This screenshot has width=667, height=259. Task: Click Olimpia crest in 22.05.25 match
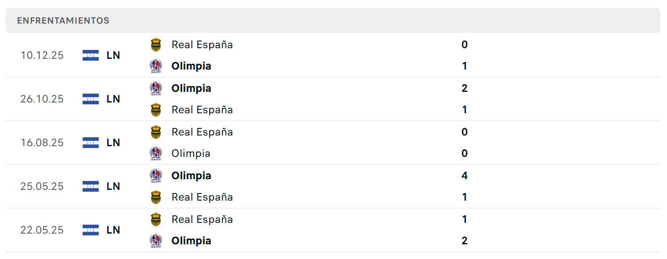pos(155,241)
